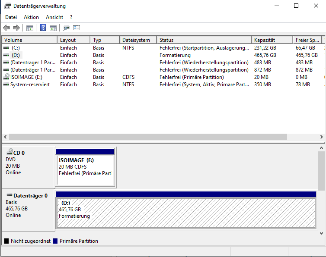
Task: Open the Datei menu
Action: pyautogui.click(x=11, y=17)
